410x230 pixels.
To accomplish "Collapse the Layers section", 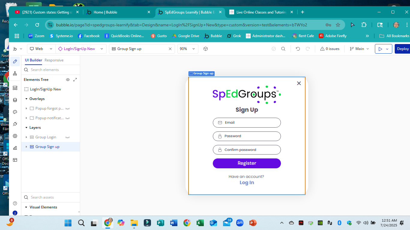I will [26, 128].
